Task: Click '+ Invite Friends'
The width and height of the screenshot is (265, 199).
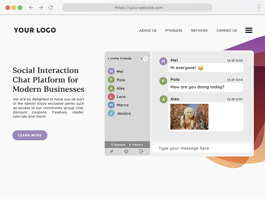Action: pyautogui.click(x=120, y=58)
